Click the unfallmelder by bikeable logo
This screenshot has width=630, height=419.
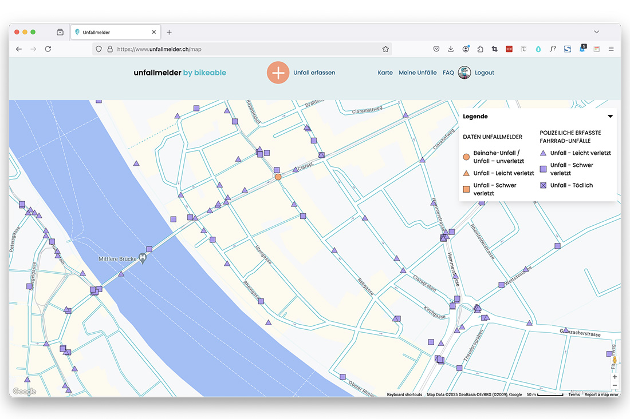coord(180,73)
